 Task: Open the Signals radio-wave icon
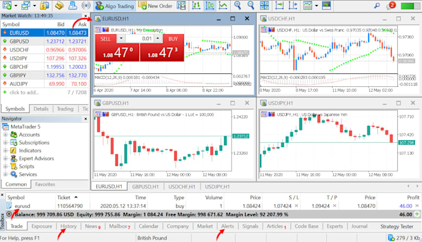[86, 6]
